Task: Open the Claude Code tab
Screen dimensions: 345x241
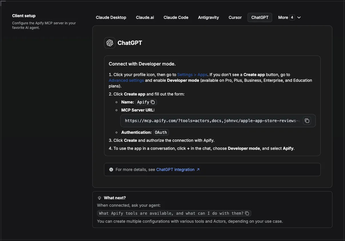Action: tap(176, 17)
